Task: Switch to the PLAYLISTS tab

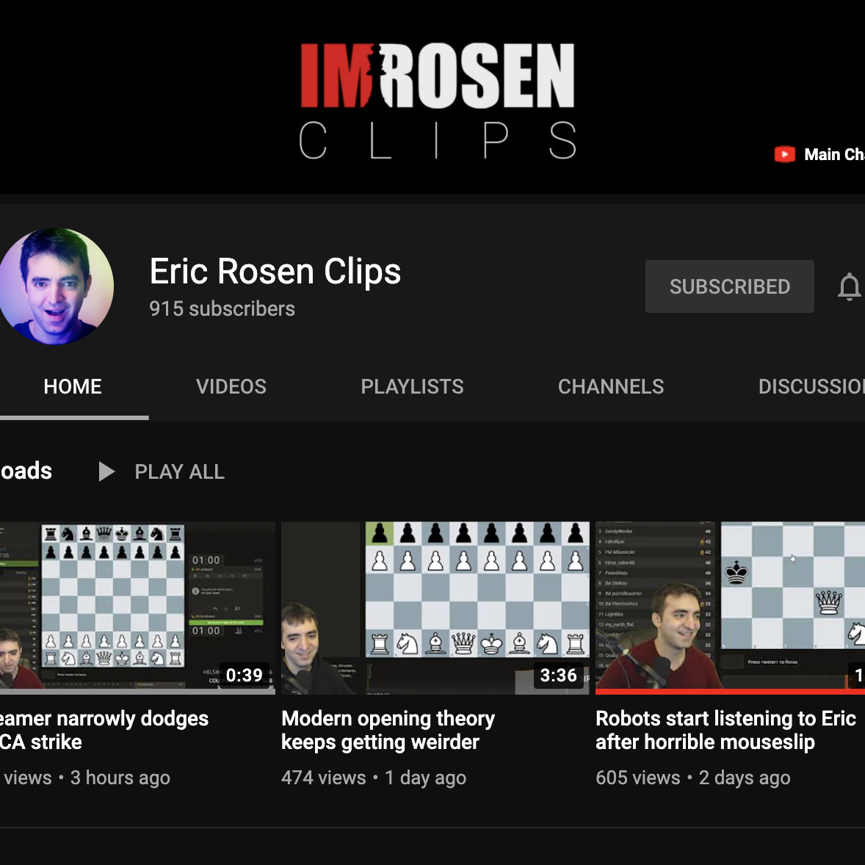Action: [x=412, y=387]
